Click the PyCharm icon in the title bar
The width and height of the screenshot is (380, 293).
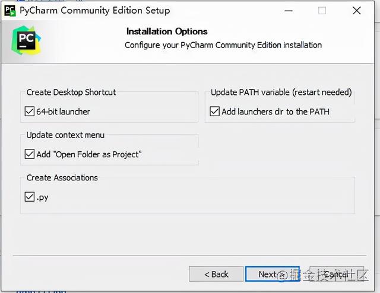10,10
